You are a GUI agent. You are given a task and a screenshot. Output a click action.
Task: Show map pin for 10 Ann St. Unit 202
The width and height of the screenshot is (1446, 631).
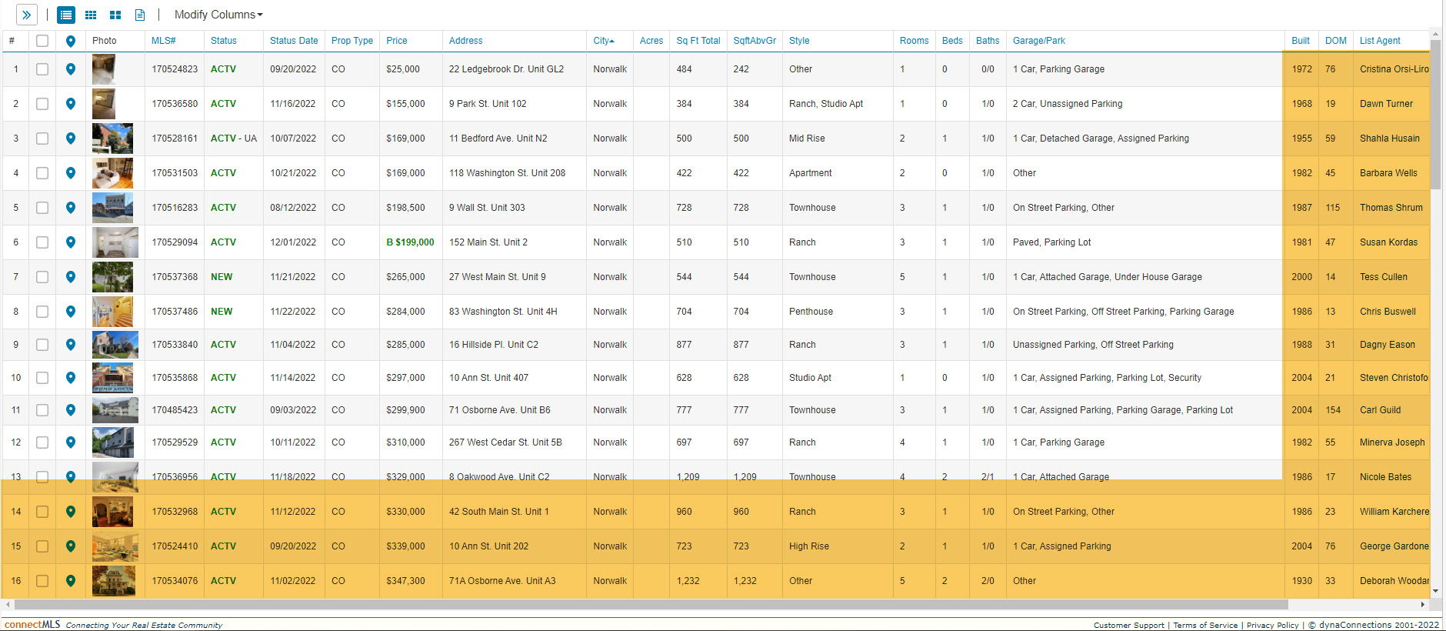pyautogui.click(x=71, y=546)
